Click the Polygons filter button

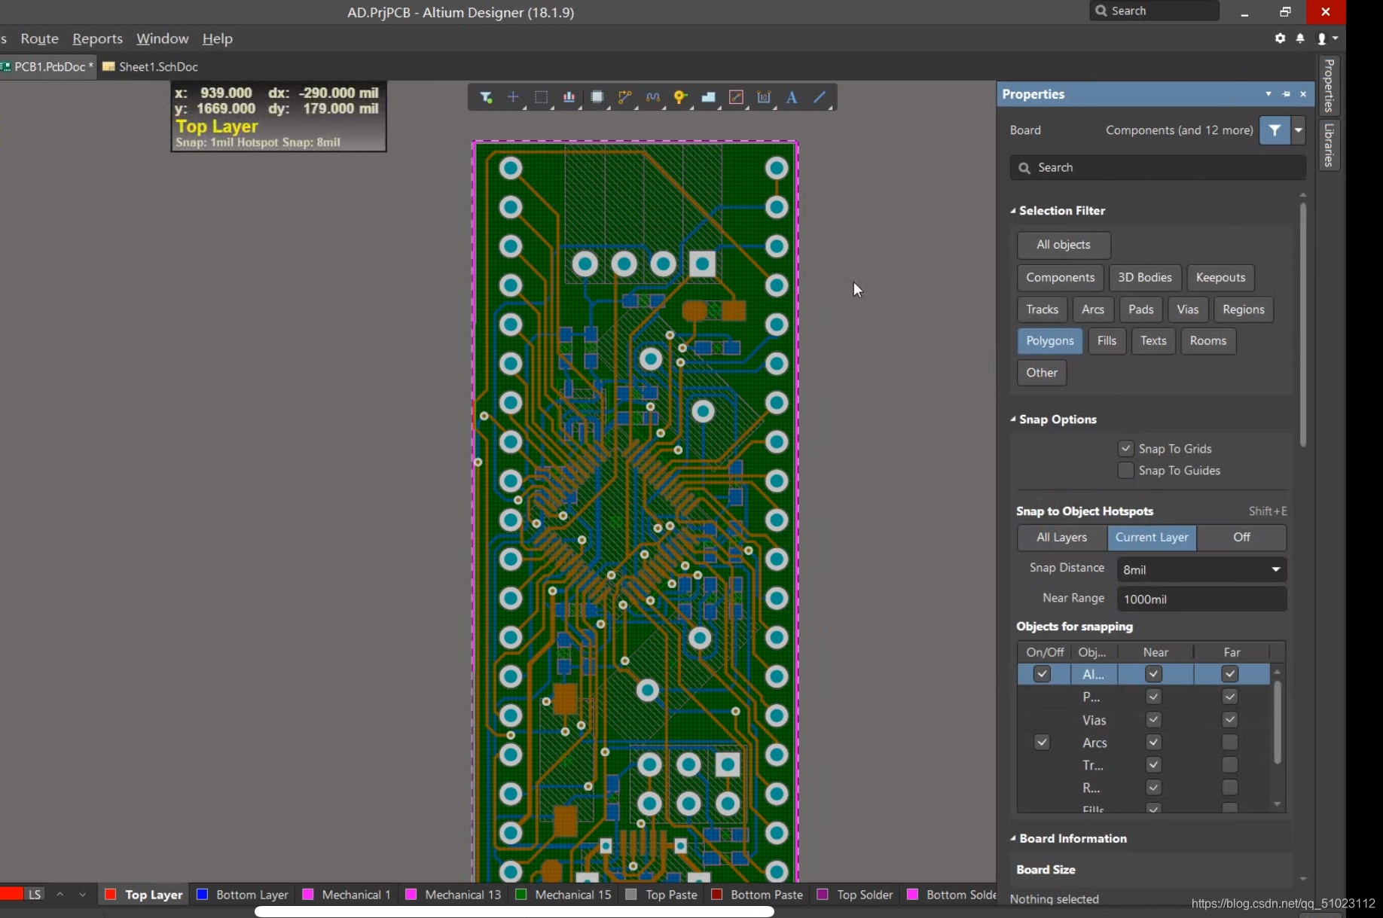[1049, 341]
